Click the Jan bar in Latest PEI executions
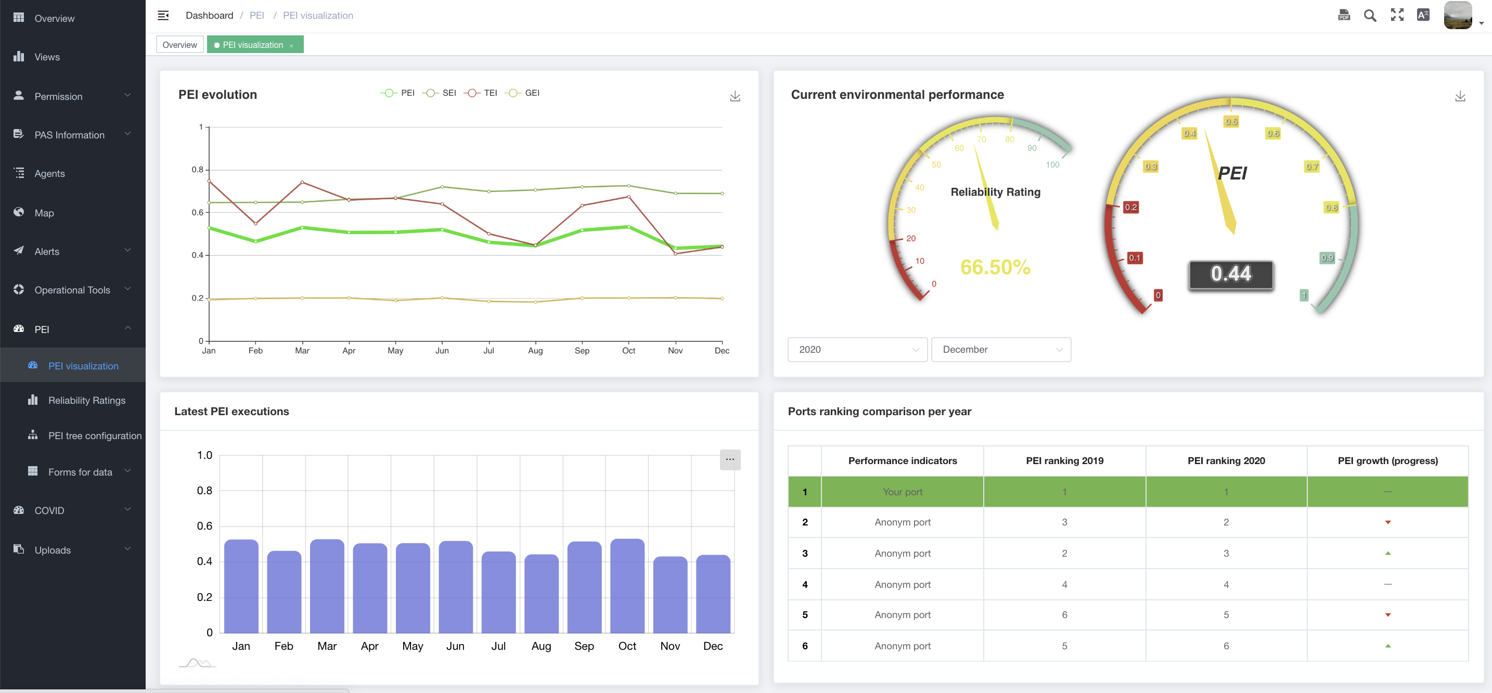1492x693 pixels. click(x=241, y=586)
